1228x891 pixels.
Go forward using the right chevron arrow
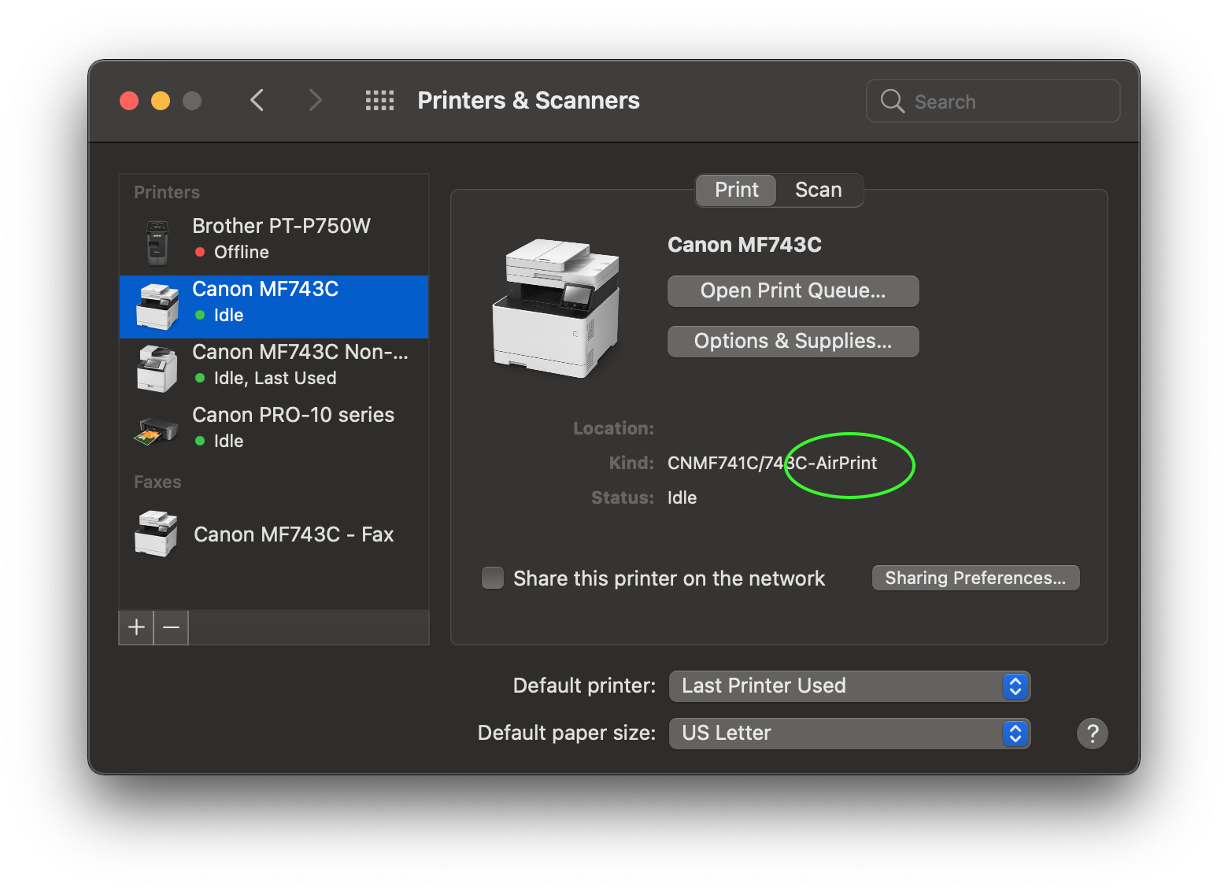(x=315, y=100)
